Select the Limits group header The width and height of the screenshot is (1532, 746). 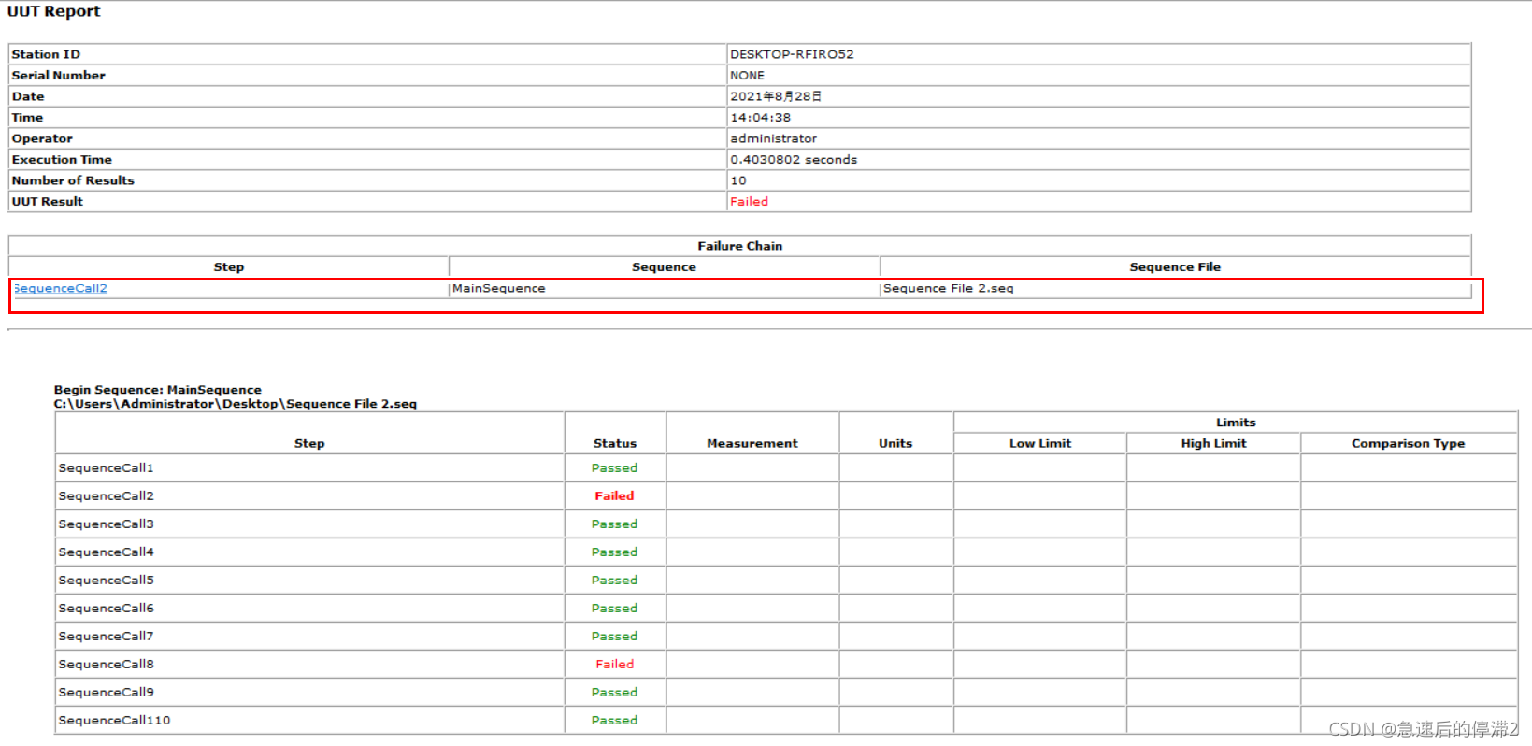click(1236, 423)
